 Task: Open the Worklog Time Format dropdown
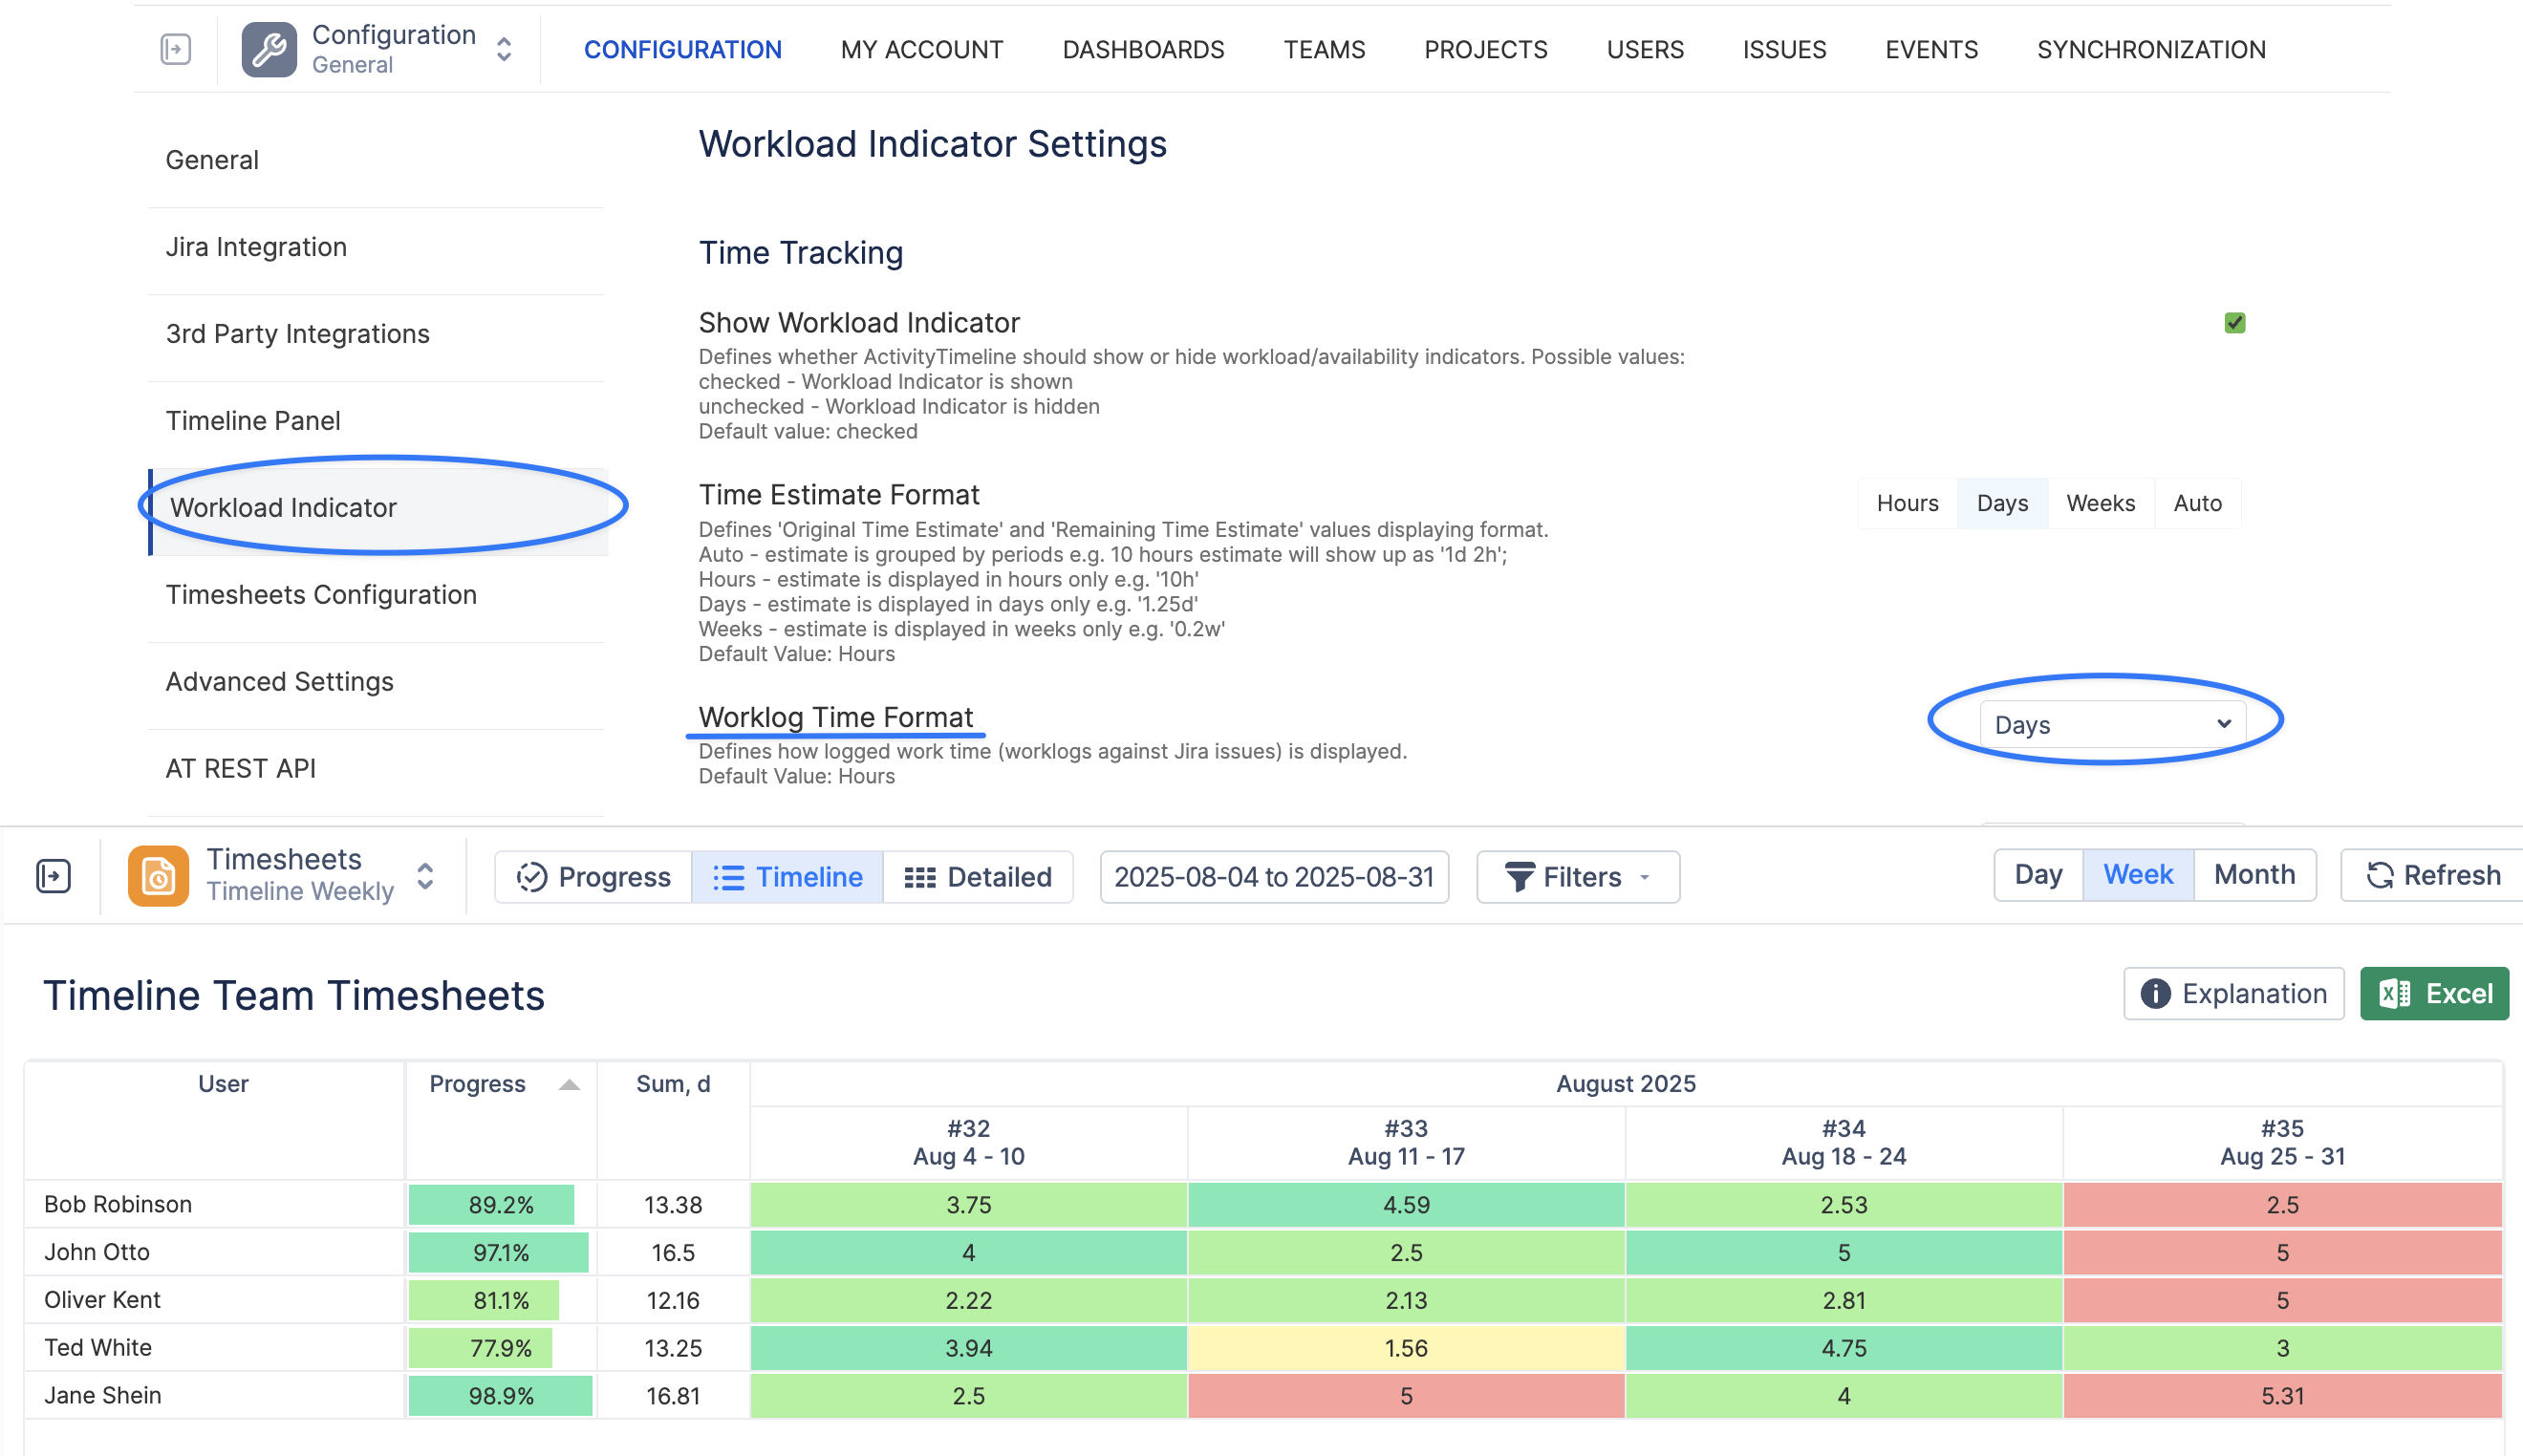coord(2111,724)
